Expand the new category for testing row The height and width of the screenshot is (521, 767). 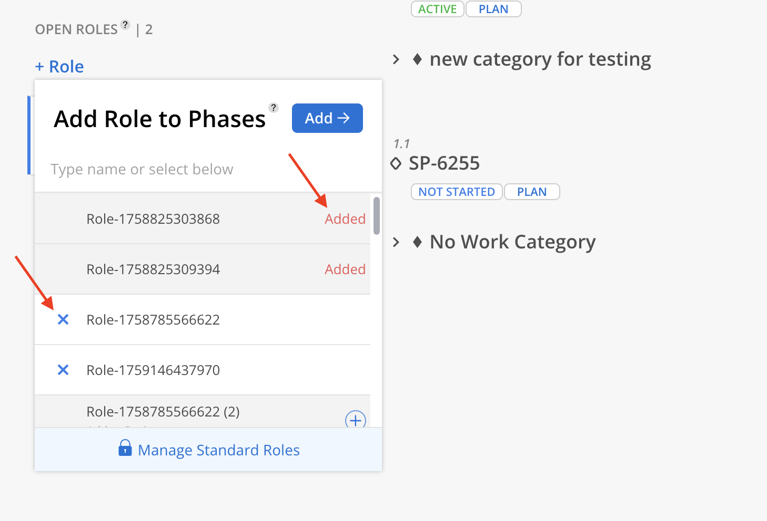396,59
